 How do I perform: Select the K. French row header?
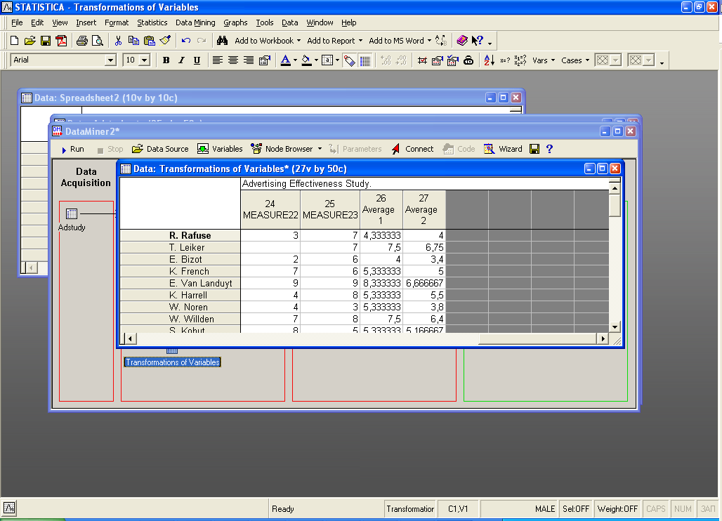click(190, 271)
